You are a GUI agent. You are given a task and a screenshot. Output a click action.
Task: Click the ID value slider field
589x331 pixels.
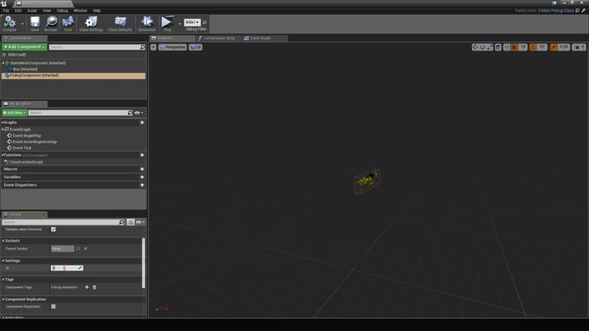click(67, 268)
